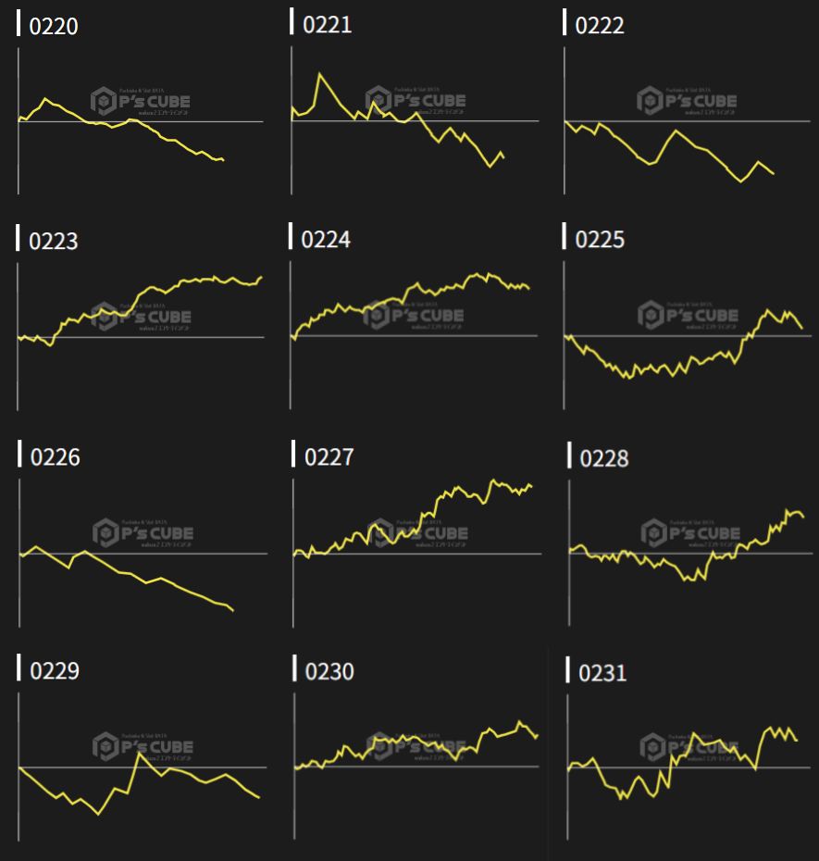Click the 0221 chart number label
The image size is (819, 861).
click(328, 25)
